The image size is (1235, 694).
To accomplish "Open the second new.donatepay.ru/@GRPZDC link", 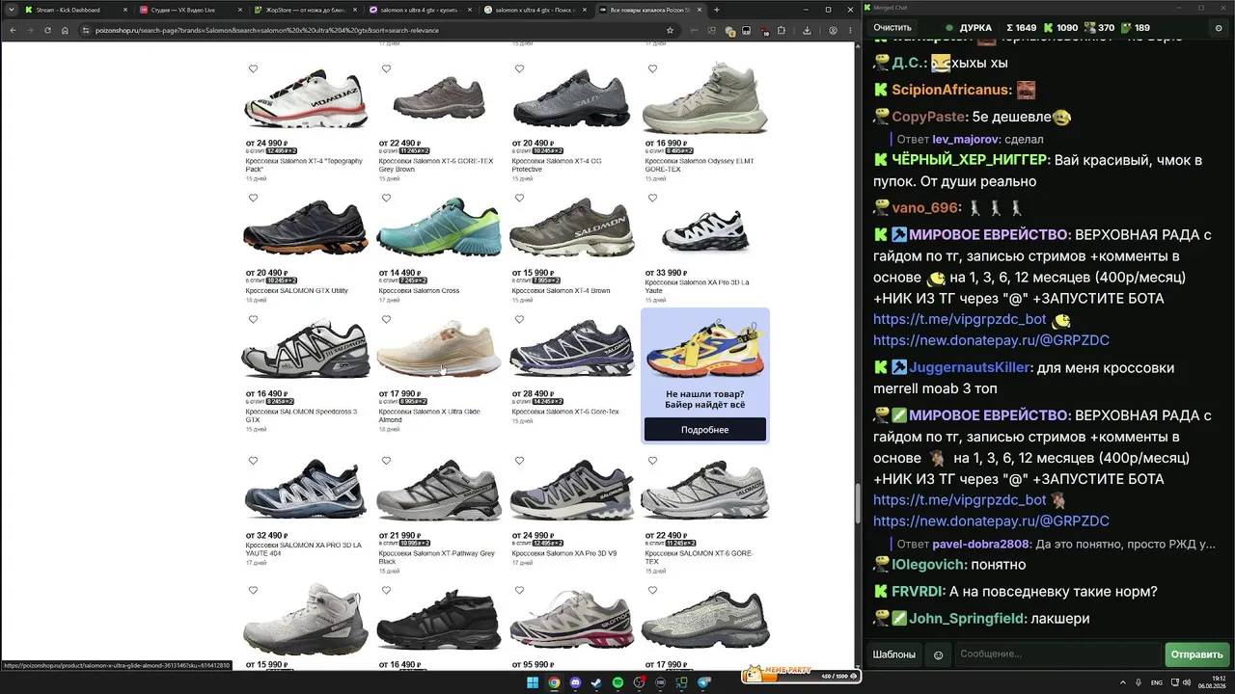I will tap(991, 520).
